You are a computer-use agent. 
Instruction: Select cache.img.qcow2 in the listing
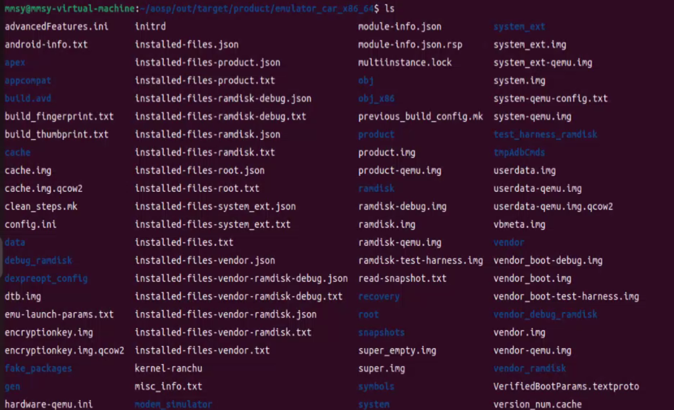pyautogui.click(x=43, y=189)
